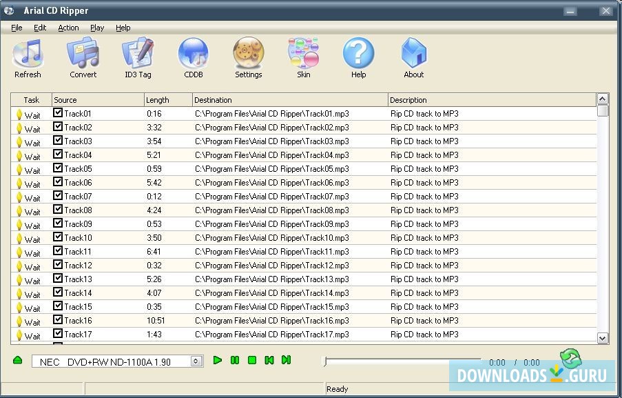Minimize the Arial CD Ripper window

point(570,11)
